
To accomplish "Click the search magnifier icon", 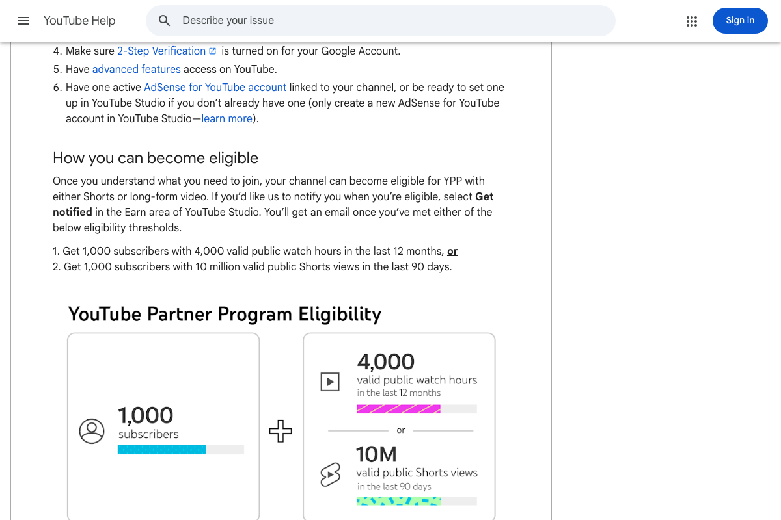I will pos(165,20).
